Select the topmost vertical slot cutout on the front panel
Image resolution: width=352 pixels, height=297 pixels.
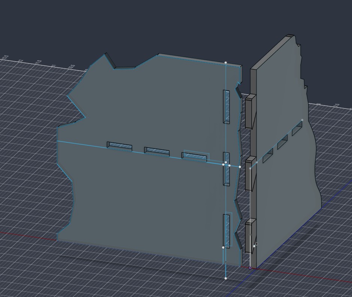click(226, 107)
